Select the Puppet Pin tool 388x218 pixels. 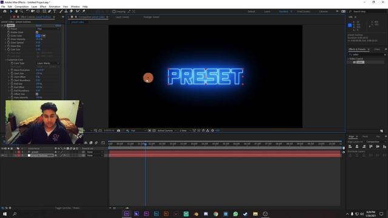84,12
